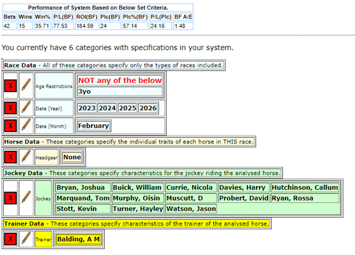
Task: Click jockey Muscutt, D
Action: pos(191,198)
